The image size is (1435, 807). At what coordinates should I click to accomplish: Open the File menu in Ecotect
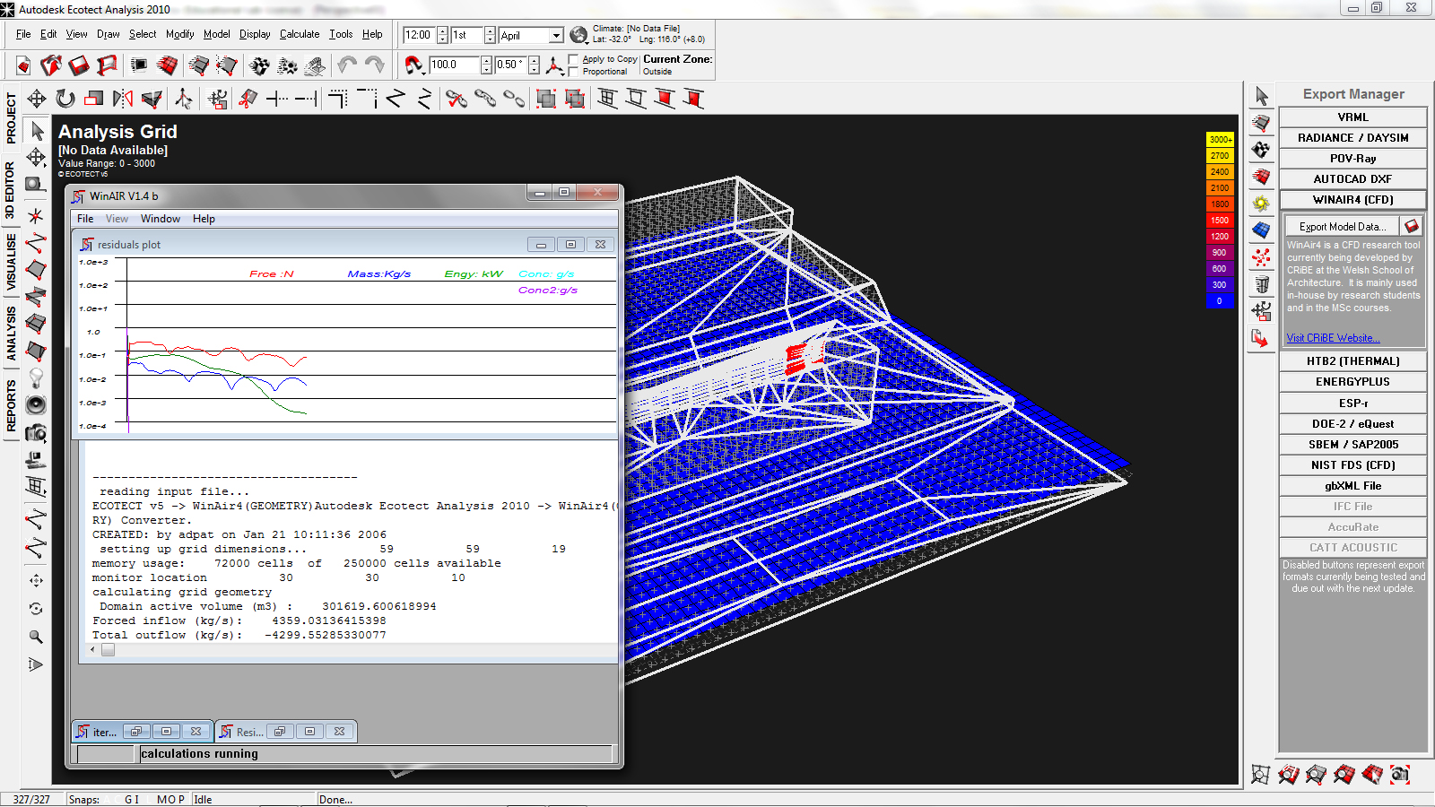pyautogui.click(x=23, y=34)
